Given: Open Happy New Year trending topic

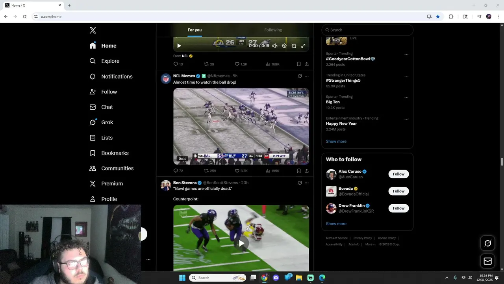Looking at the screenshot, I should tap(341, 123).
